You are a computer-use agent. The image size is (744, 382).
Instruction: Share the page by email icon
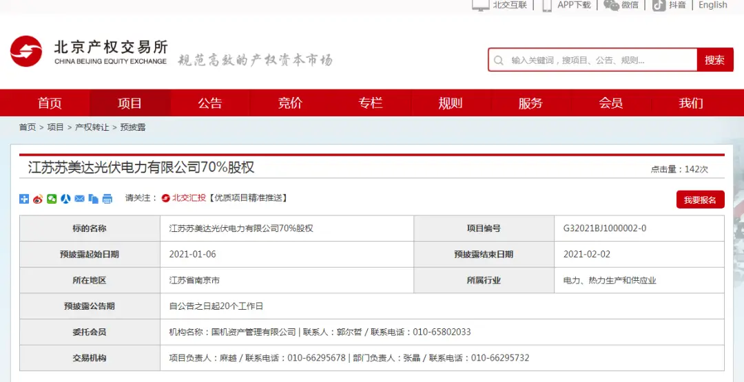click(x=79, y=199)
